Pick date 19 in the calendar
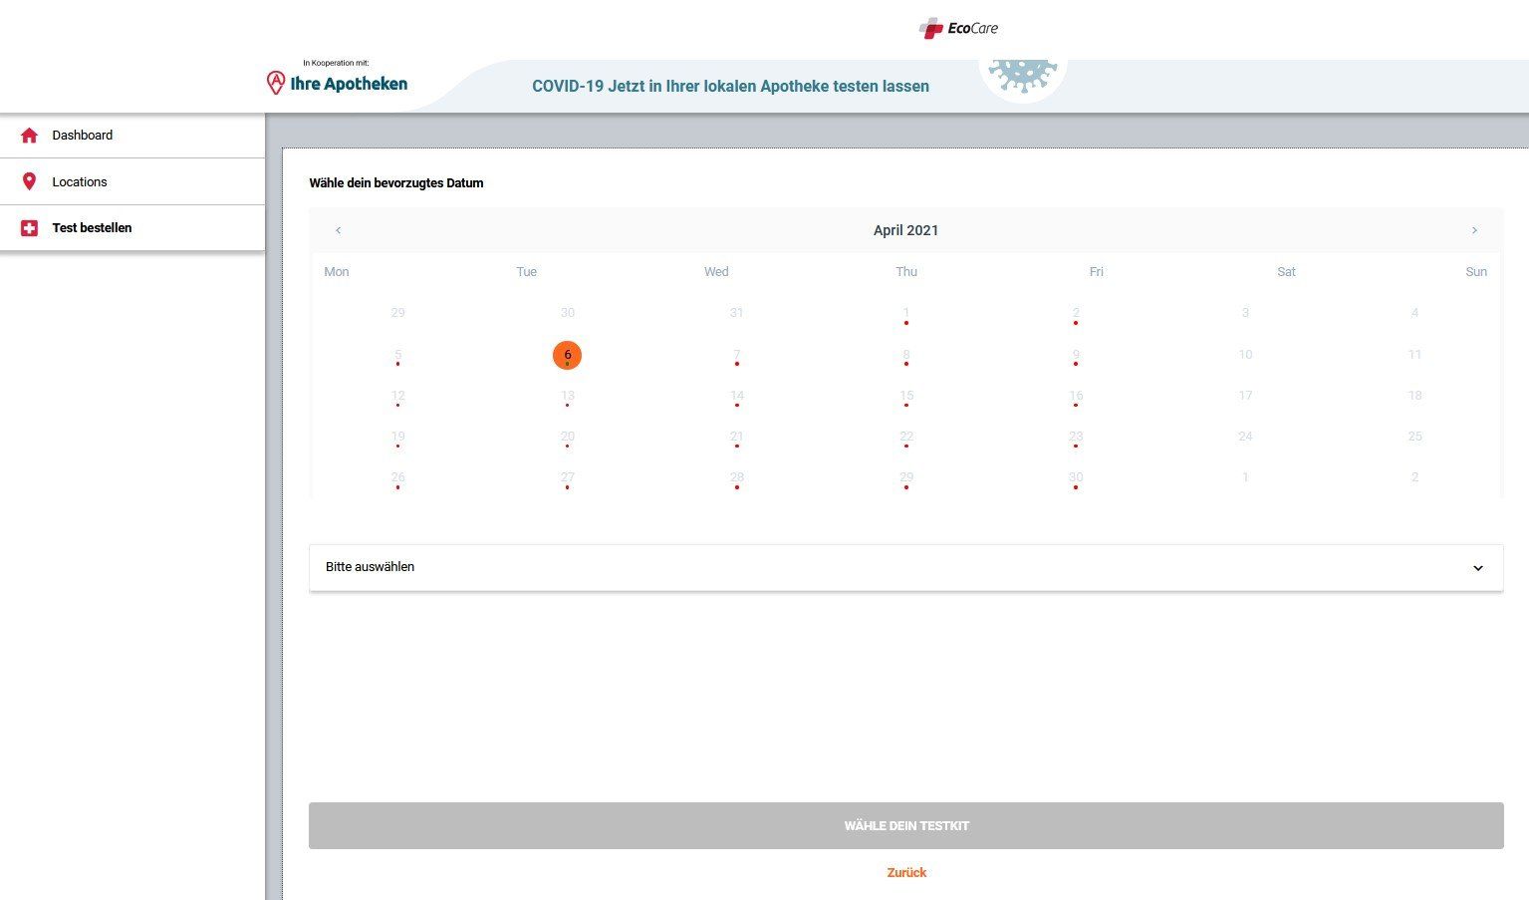This screenshot has width=1529, height=900. click(398, 437)
